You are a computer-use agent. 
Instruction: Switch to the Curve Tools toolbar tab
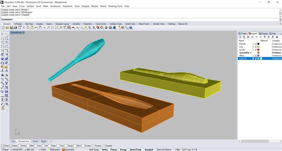[x=101, y=24]
